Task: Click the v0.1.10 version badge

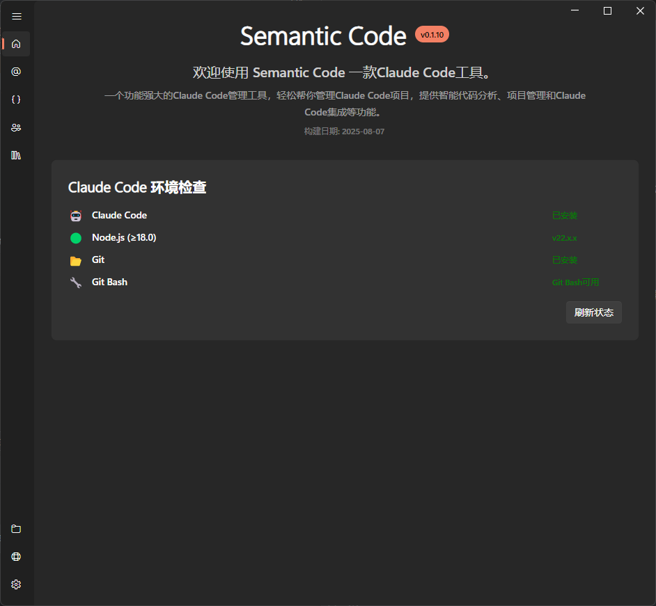Action: [x=432, y=35]
